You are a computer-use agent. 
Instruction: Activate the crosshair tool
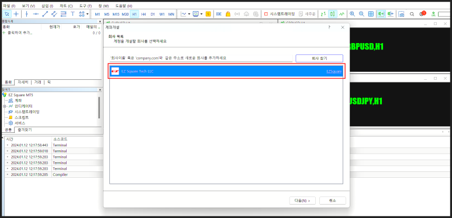16,14
